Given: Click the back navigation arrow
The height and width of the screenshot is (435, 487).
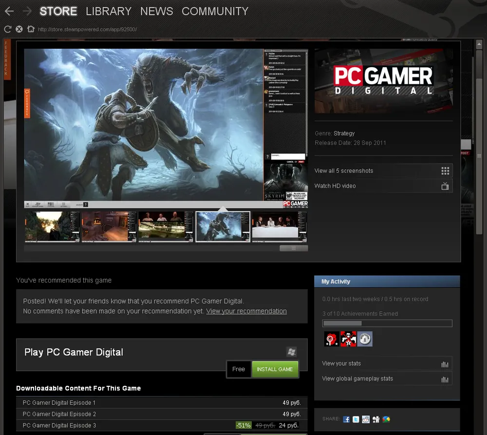Looking at the screenshot, I should (9, 11).
